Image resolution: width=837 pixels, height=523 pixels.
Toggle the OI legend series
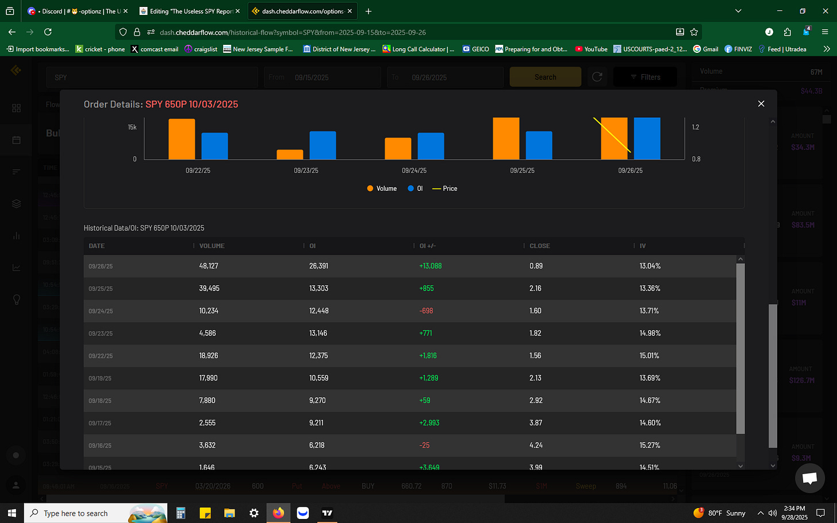coord(415,189)
